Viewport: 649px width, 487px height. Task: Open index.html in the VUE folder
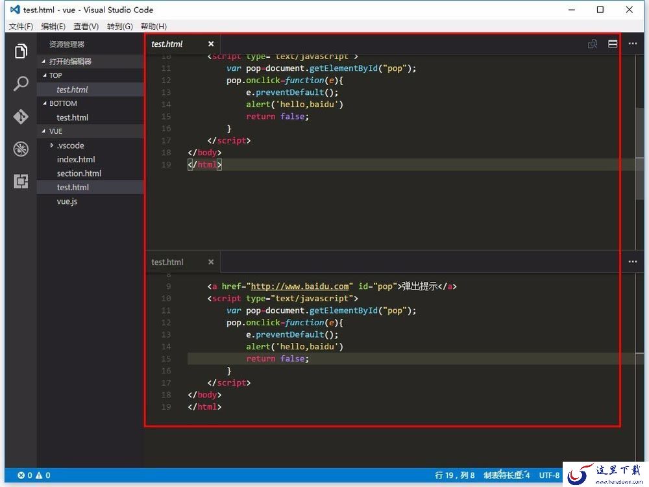[91, 160]
